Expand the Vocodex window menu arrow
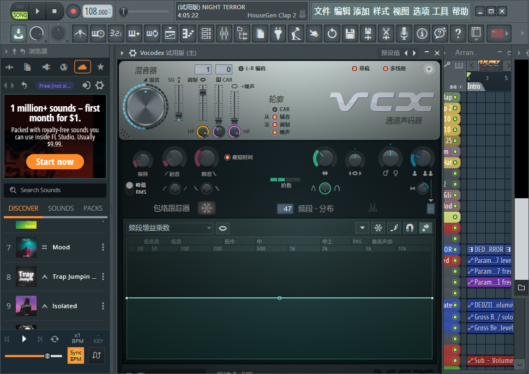The height and width of the screenshot is (374, 529). (x=122, y=53)
